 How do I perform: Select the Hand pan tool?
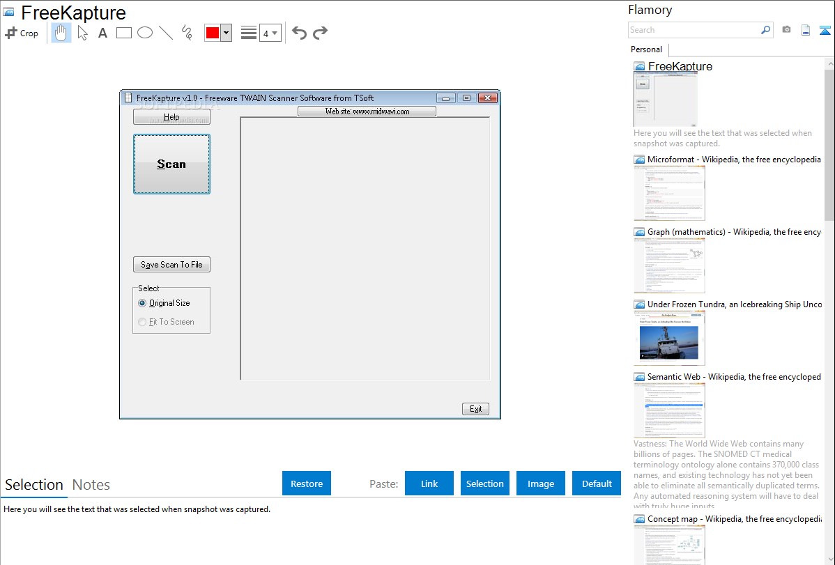(61, 33)
